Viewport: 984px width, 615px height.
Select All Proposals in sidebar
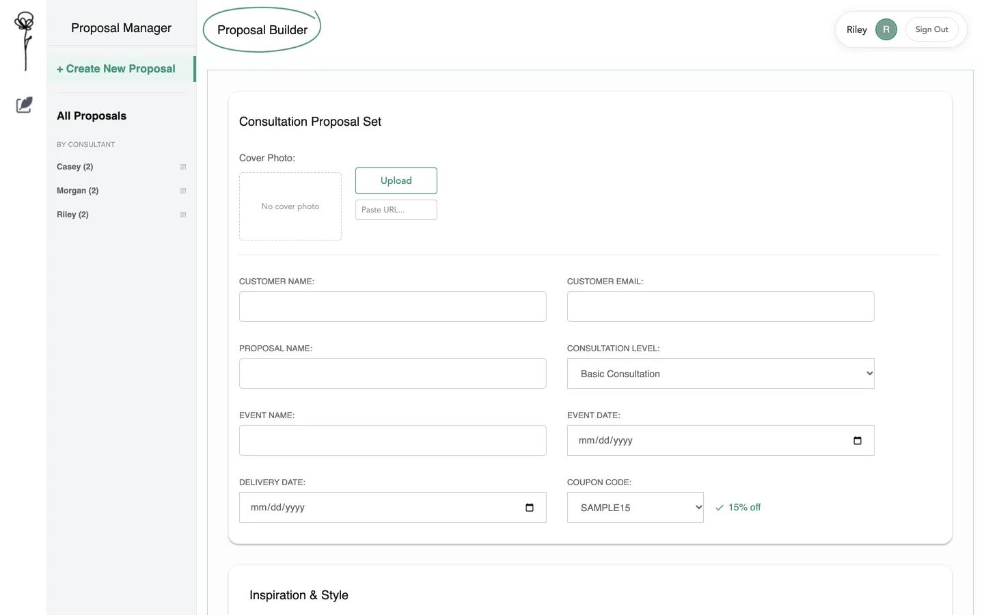92,116
